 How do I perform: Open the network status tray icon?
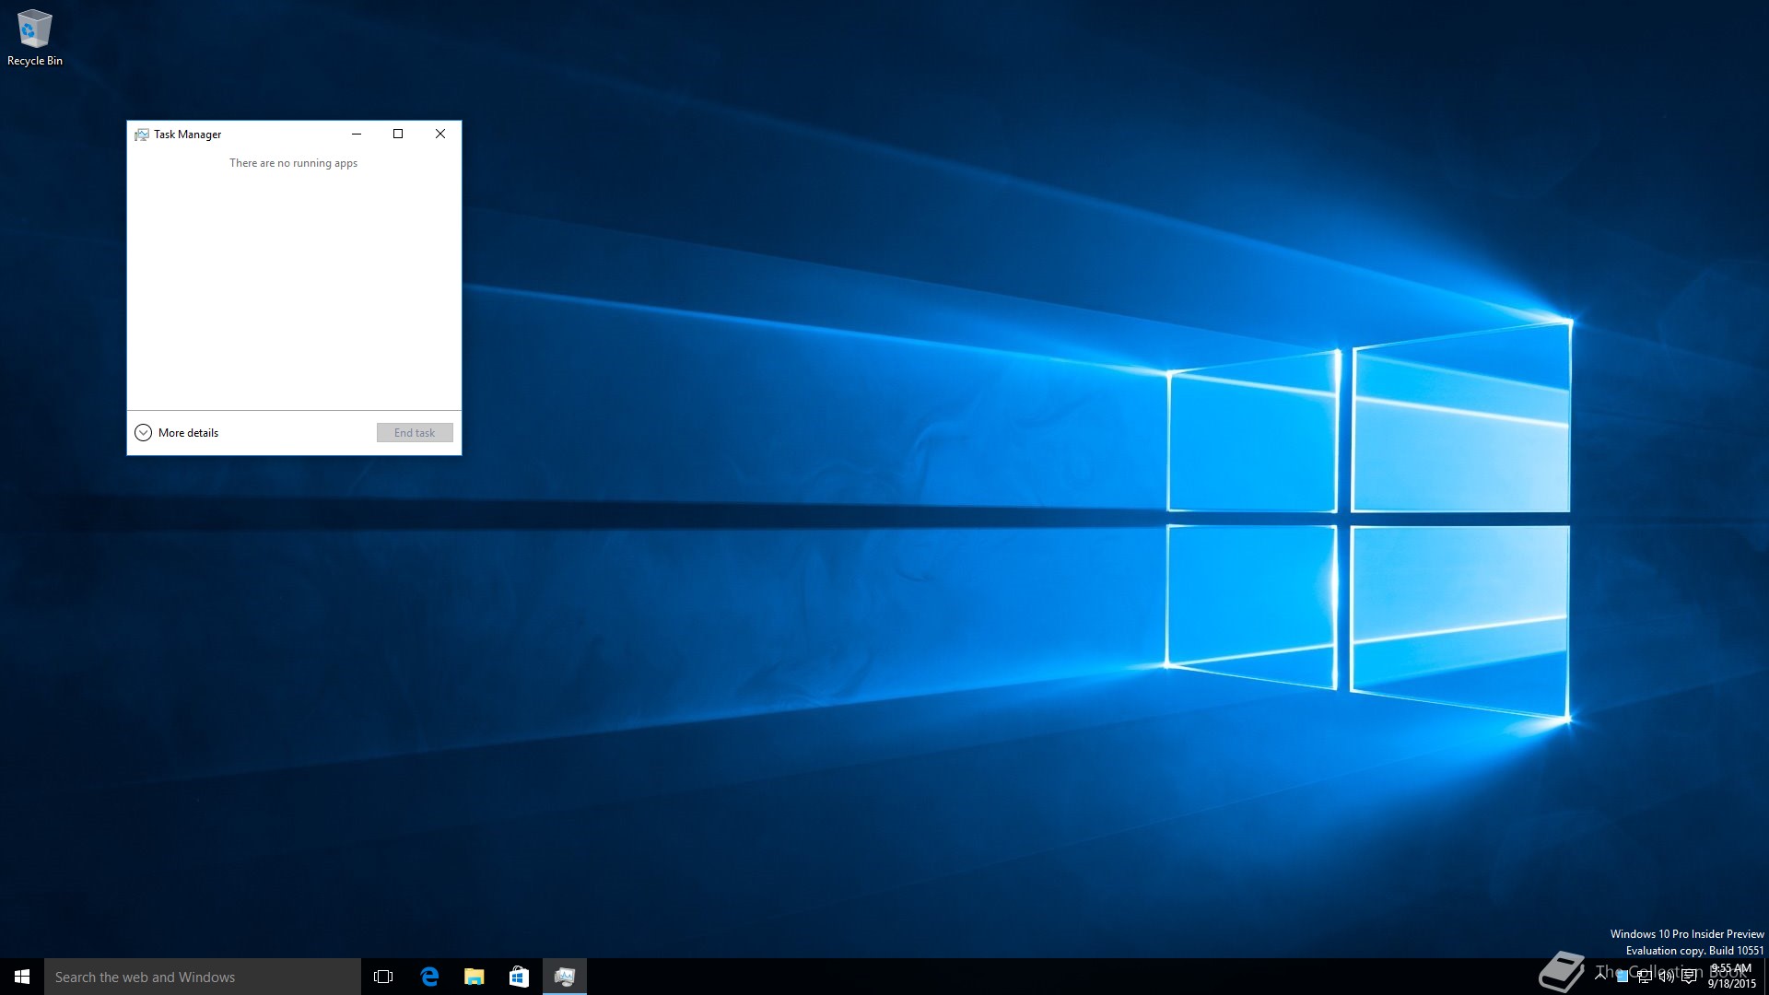pyautogui.click(x=1645, y=977)
